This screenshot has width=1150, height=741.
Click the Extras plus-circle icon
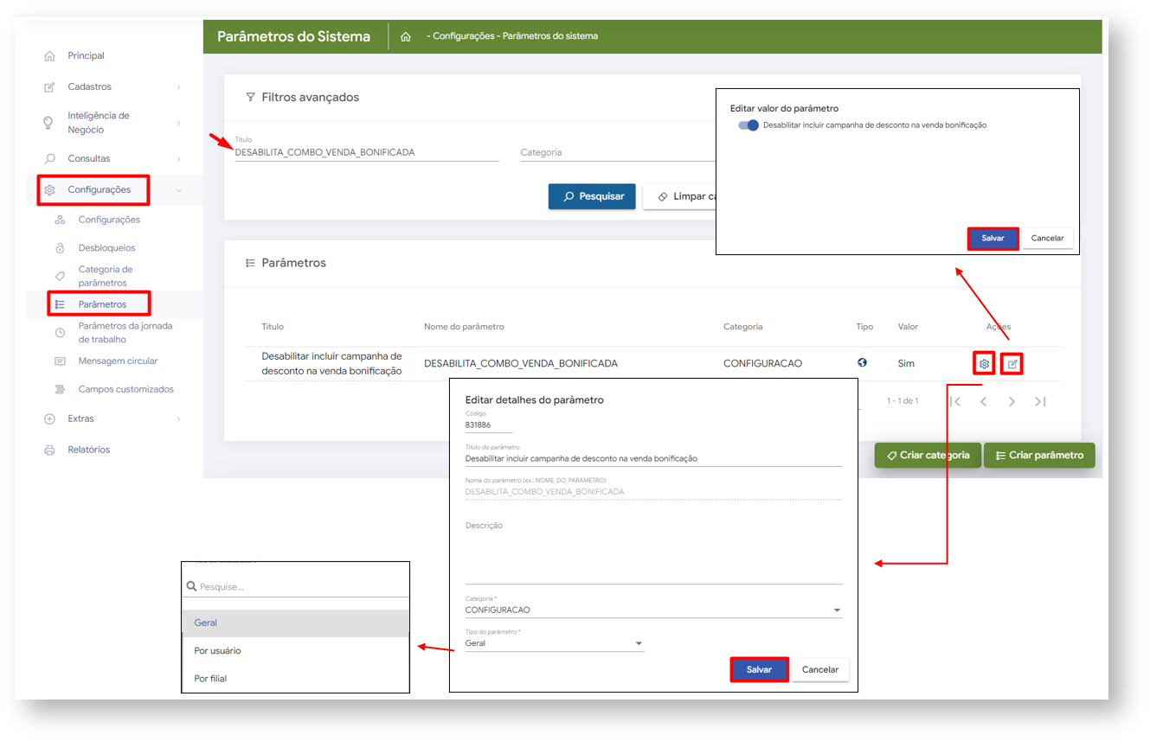(x=49, y=419)
